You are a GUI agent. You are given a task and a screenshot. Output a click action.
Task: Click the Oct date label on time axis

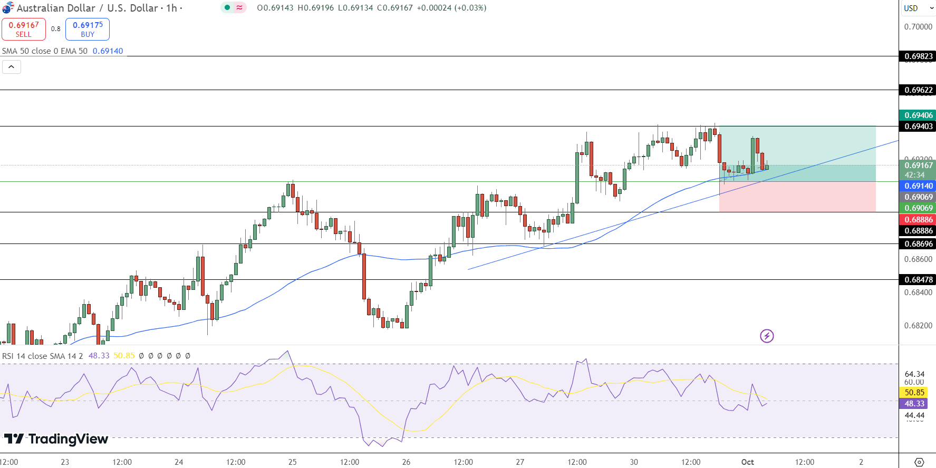pos(747,462)
